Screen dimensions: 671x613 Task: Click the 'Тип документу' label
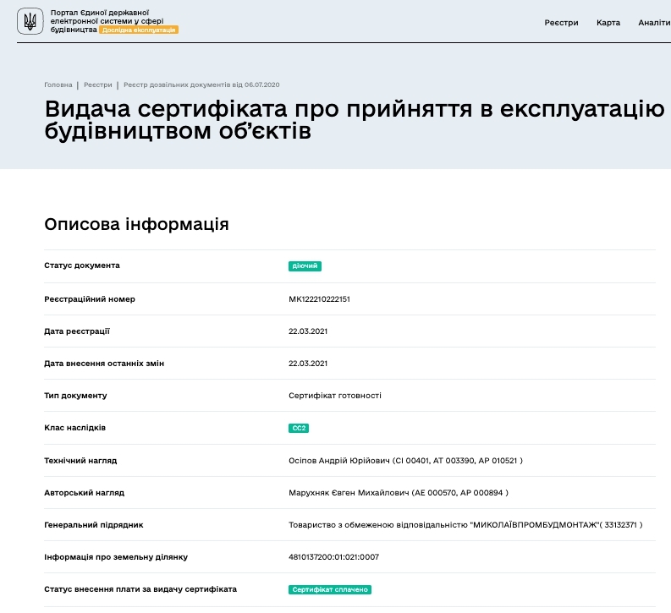point(75,396)
